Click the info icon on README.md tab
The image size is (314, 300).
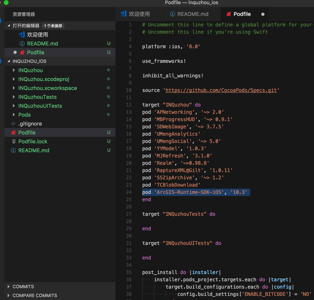[172, 14]
